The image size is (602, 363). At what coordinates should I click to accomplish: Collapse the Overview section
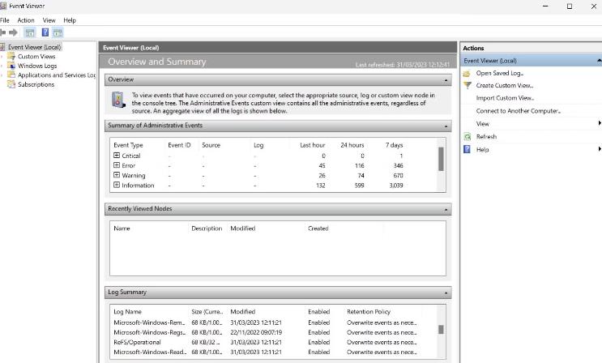click(x=446, y=80)
